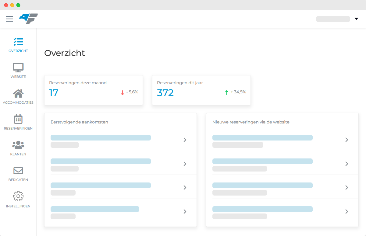The height and width of the screenshot is (236, 366).
Task: Go to OVERZICHT menu label
Action: 18,51
